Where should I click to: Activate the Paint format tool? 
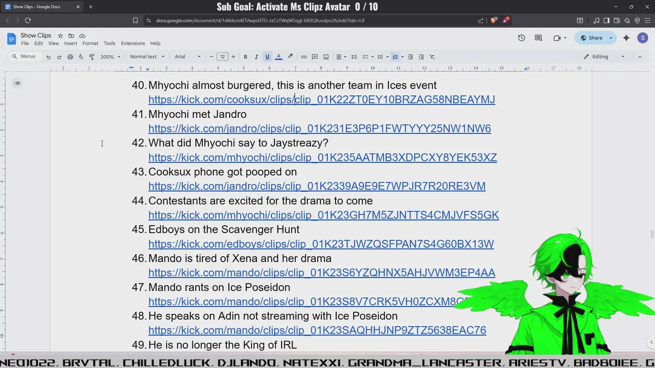tap(92, 57)
